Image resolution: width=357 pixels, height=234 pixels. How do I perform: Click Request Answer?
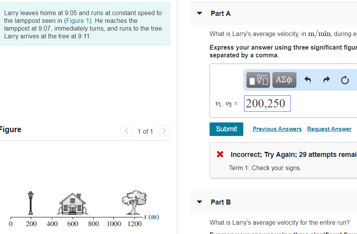point(329,129)
